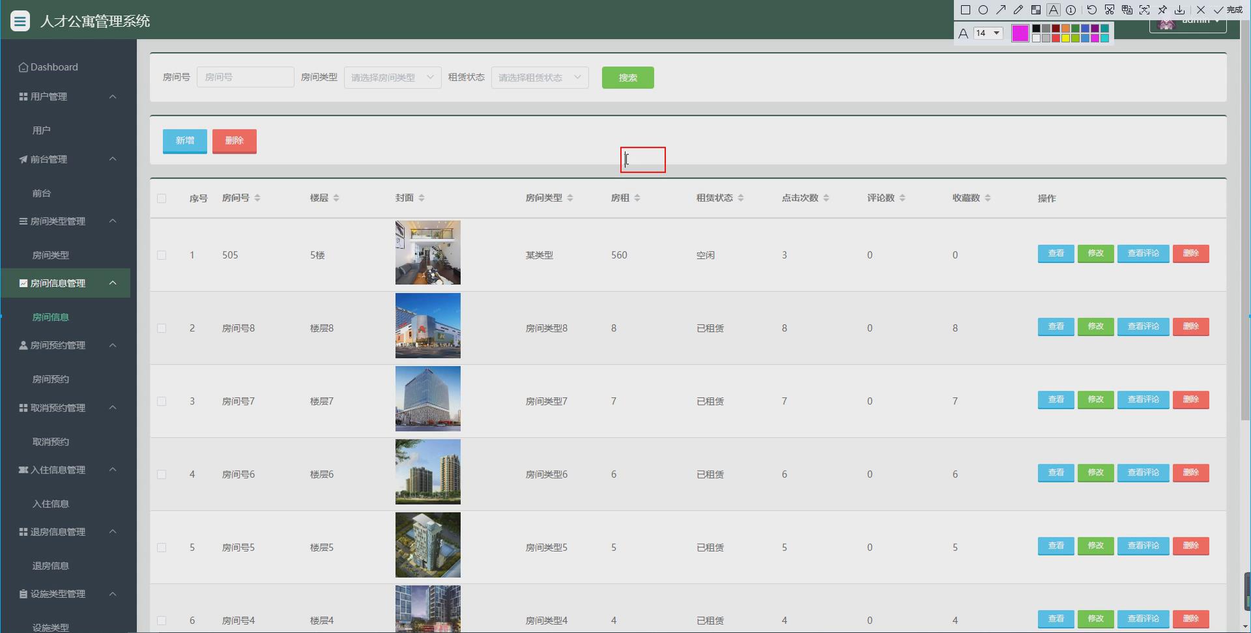Tick the checkbox for 房间号8 row
Viewport: 1251px width, 633px height.
click(162, 328)
